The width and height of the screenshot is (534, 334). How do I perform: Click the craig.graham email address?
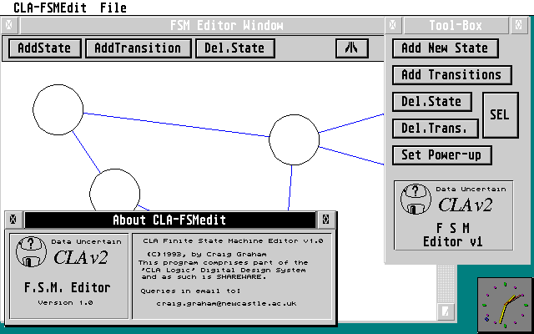[x=226, y=304]
